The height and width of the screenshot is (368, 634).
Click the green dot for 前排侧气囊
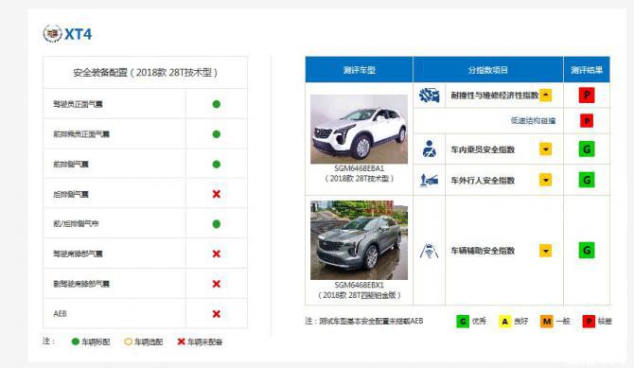[x=217, y=165]
